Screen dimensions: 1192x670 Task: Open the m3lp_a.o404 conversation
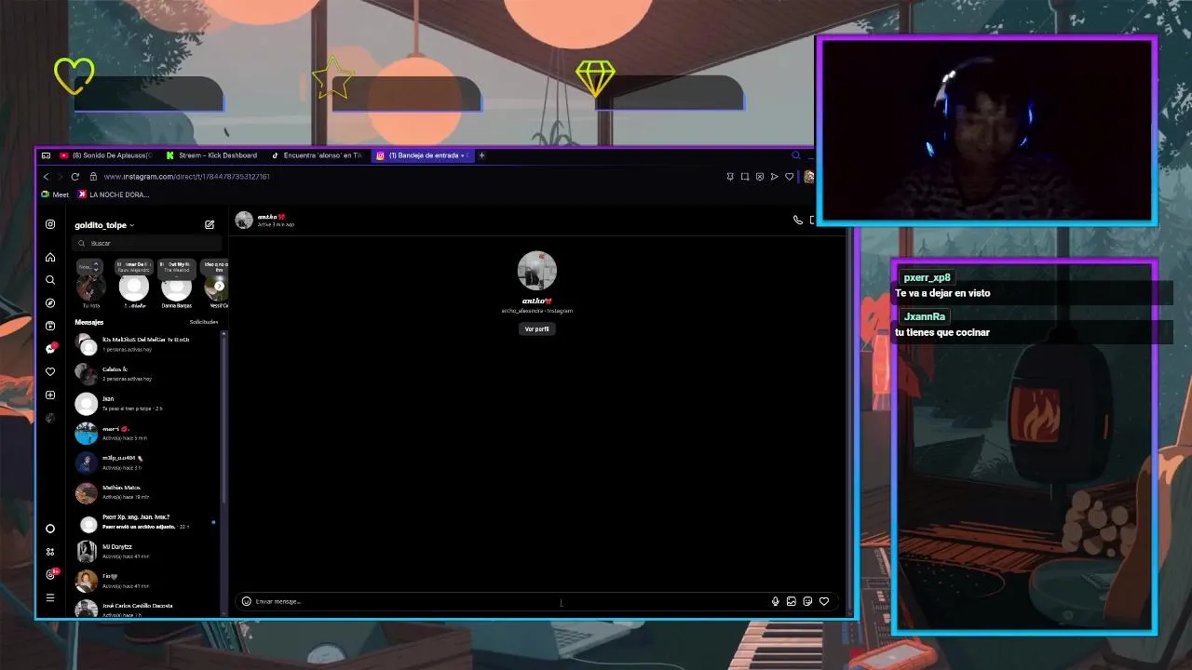point(147,462)
